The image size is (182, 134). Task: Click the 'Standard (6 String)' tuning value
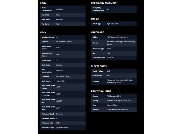119,101
